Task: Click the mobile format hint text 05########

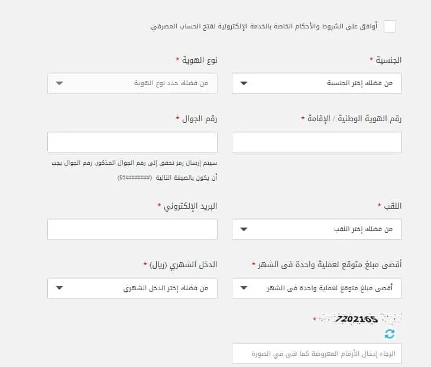Action: pyautogui.click(x=135, y=178)
